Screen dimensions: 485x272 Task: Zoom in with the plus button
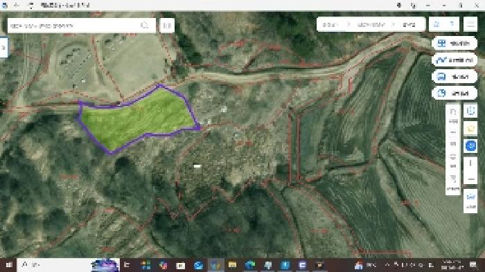[x=470, y=163]
